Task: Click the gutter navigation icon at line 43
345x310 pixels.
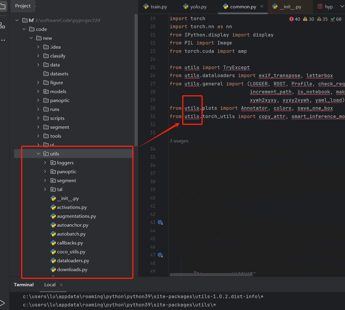Action: point(160,222)
